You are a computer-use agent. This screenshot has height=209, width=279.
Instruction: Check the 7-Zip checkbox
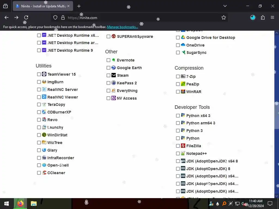click(178, 76)
